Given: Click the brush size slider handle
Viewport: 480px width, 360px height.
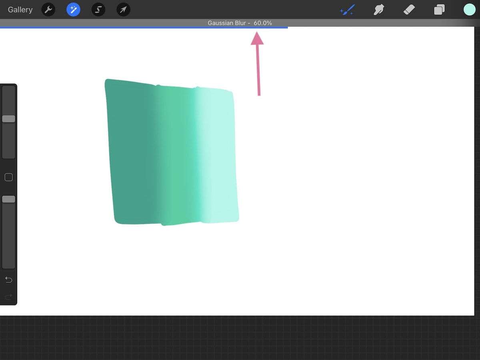Looking at the screenshot, I should coord(8,119).
